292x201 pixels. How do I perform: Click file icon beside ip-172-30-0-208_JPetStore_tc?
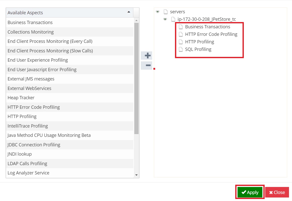(x=173, y=19)
